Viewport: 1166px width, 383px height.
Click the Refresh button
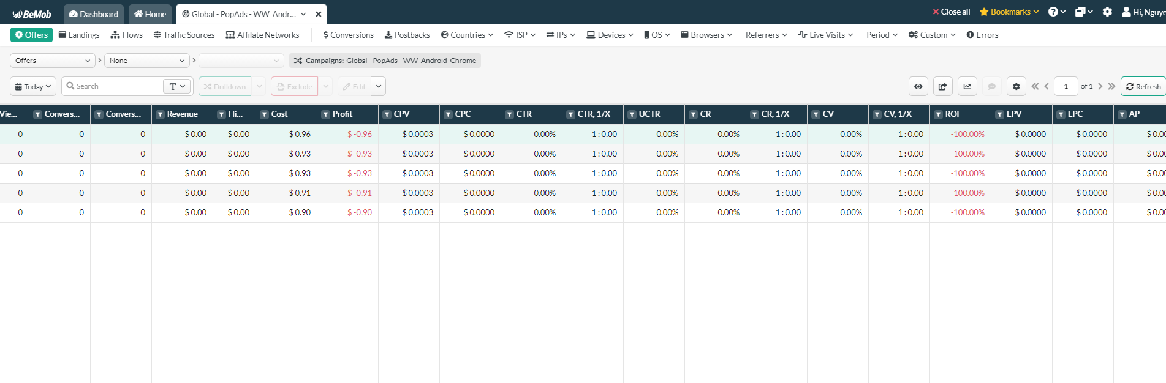1143,86
